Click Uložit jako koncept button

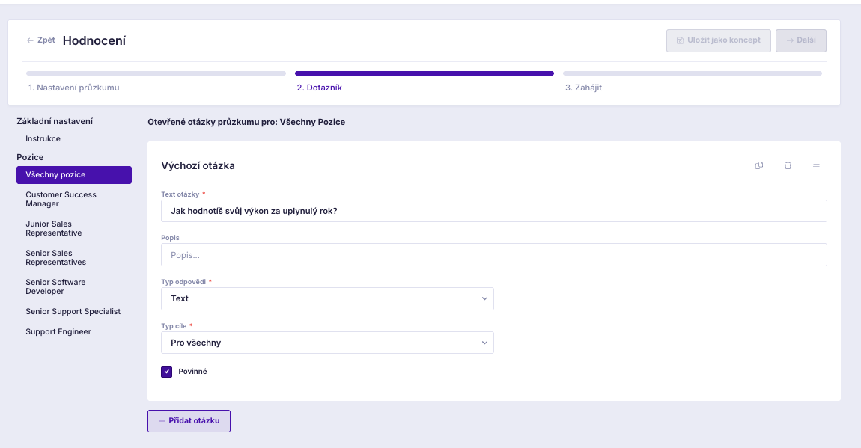coord(718,40)
